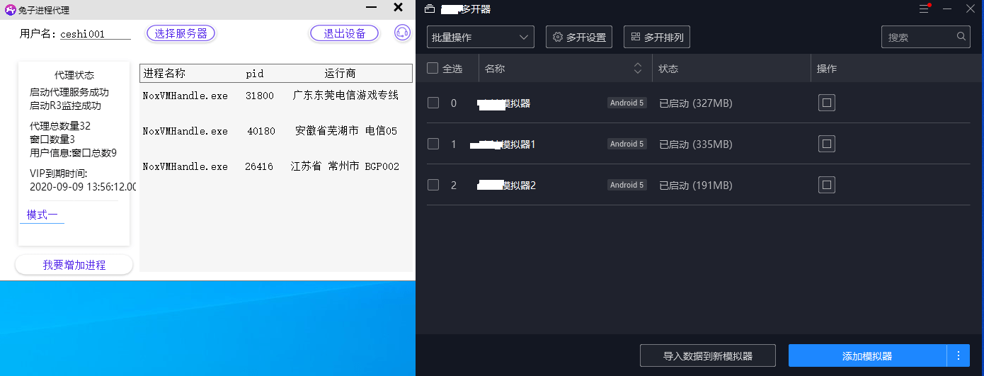Viewport: 984px width, 376px height.
Task: Click 选择服务器 button
Action: coord(181,33)
